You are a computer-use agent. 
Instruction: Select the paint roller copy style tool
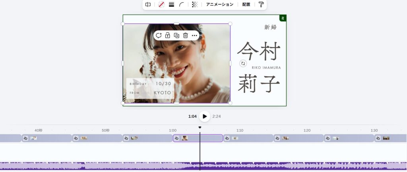click(x=261, y=5)
